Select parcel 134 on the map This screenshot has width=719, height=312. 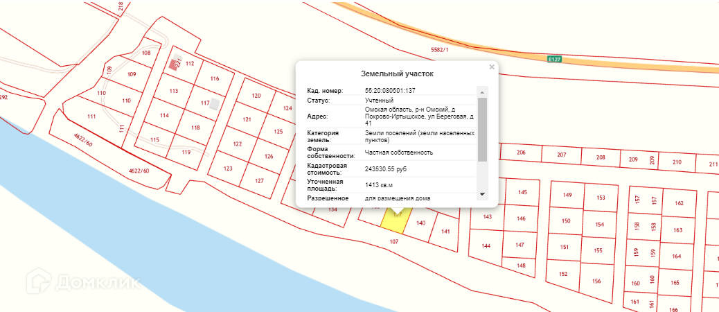pyautogui.click(x=333, y=209)
